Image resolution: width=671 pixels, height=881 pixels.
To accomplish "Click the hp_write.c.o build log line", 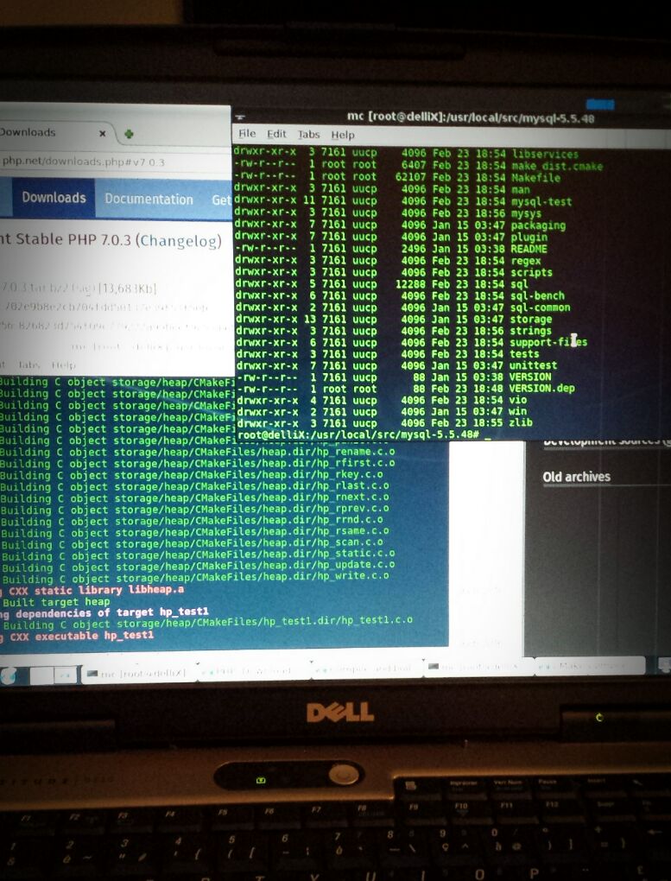I will point(194,576).
